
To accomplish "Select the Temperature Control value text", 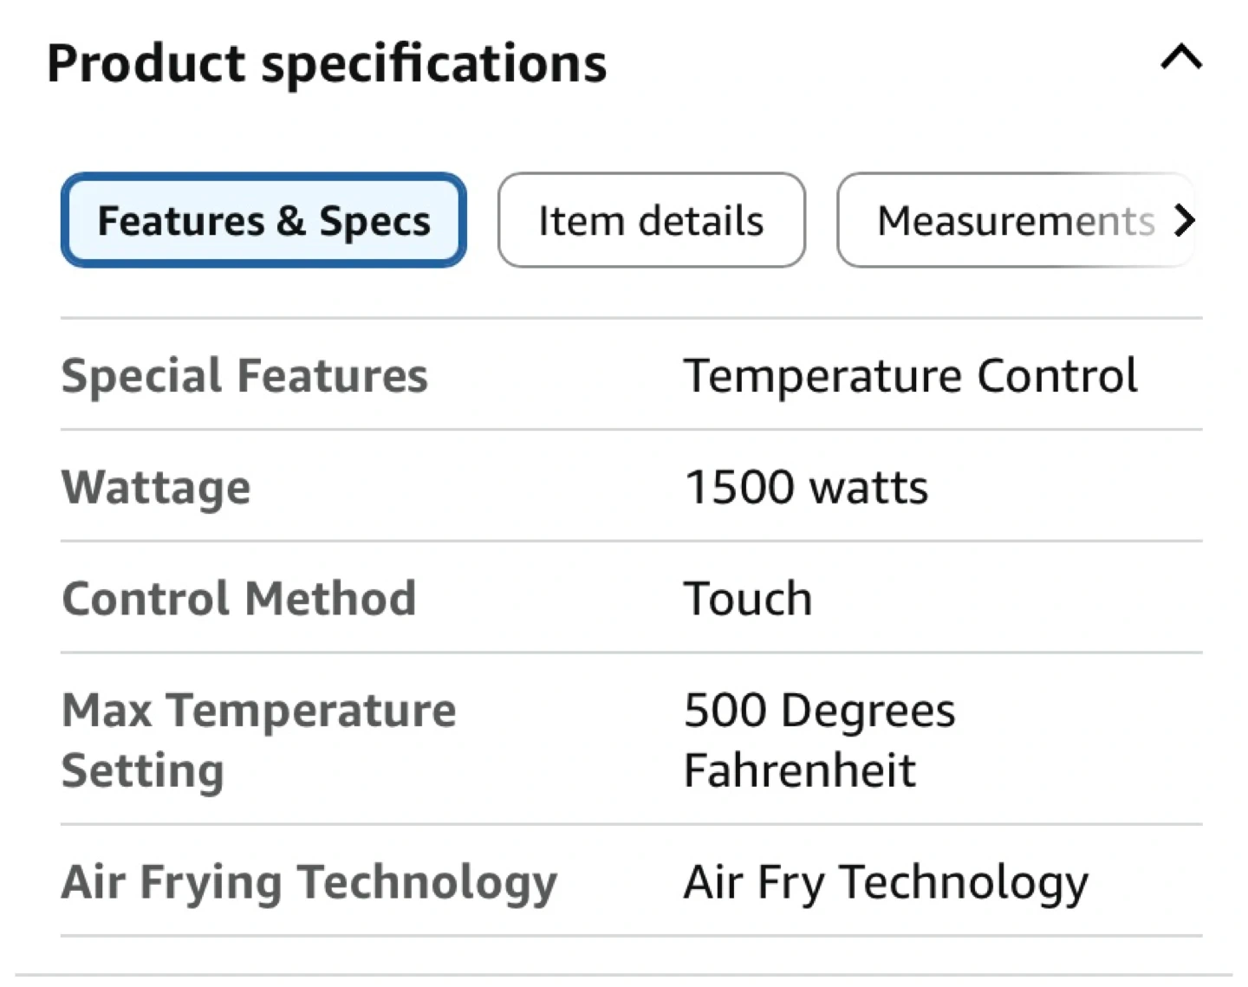I will [x=910, y=375].
